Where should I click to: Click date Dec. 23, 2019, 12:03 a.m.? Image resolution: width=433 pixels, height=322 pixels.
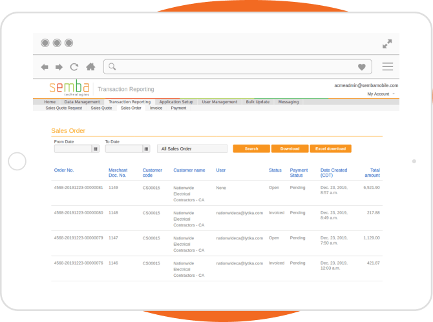tap(334, 265)
